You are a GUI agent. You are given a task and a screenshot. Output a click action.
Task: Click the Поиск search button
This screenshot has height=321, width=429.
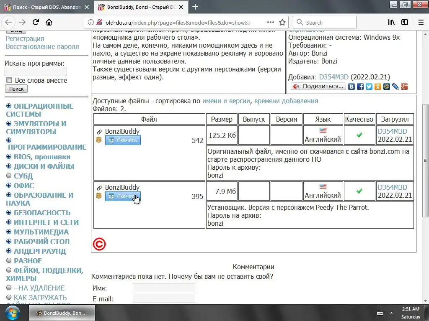16,89
